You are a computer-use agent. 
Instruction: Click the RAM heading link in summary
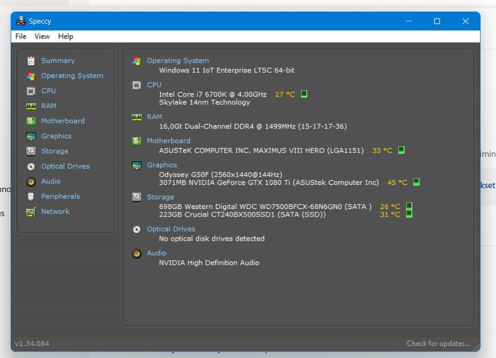(x=154, y=117)
